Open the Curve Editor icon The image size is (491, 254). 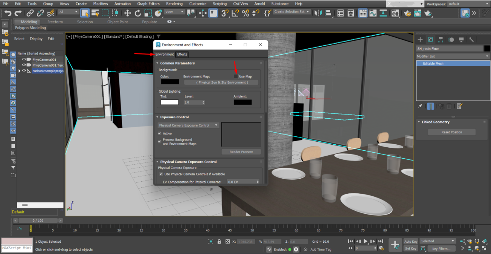[x=373, y=13]
